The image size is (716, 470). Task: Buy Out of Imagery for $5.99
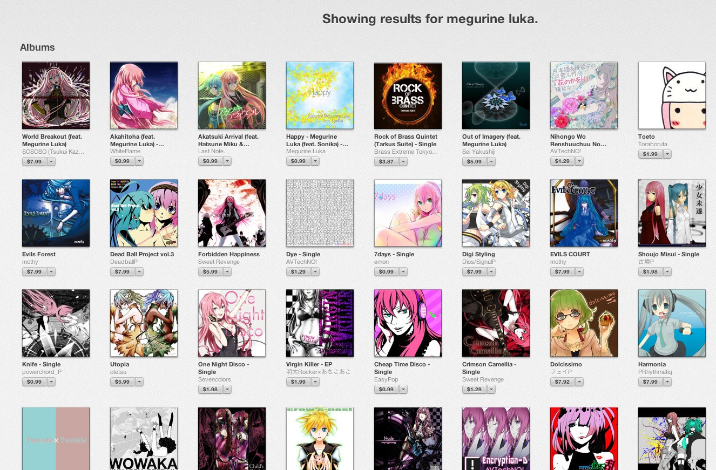pyautogui.click(x=474, y=161)
